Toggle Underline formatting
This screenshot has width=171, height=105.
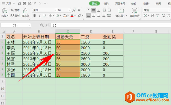point(45,16)
